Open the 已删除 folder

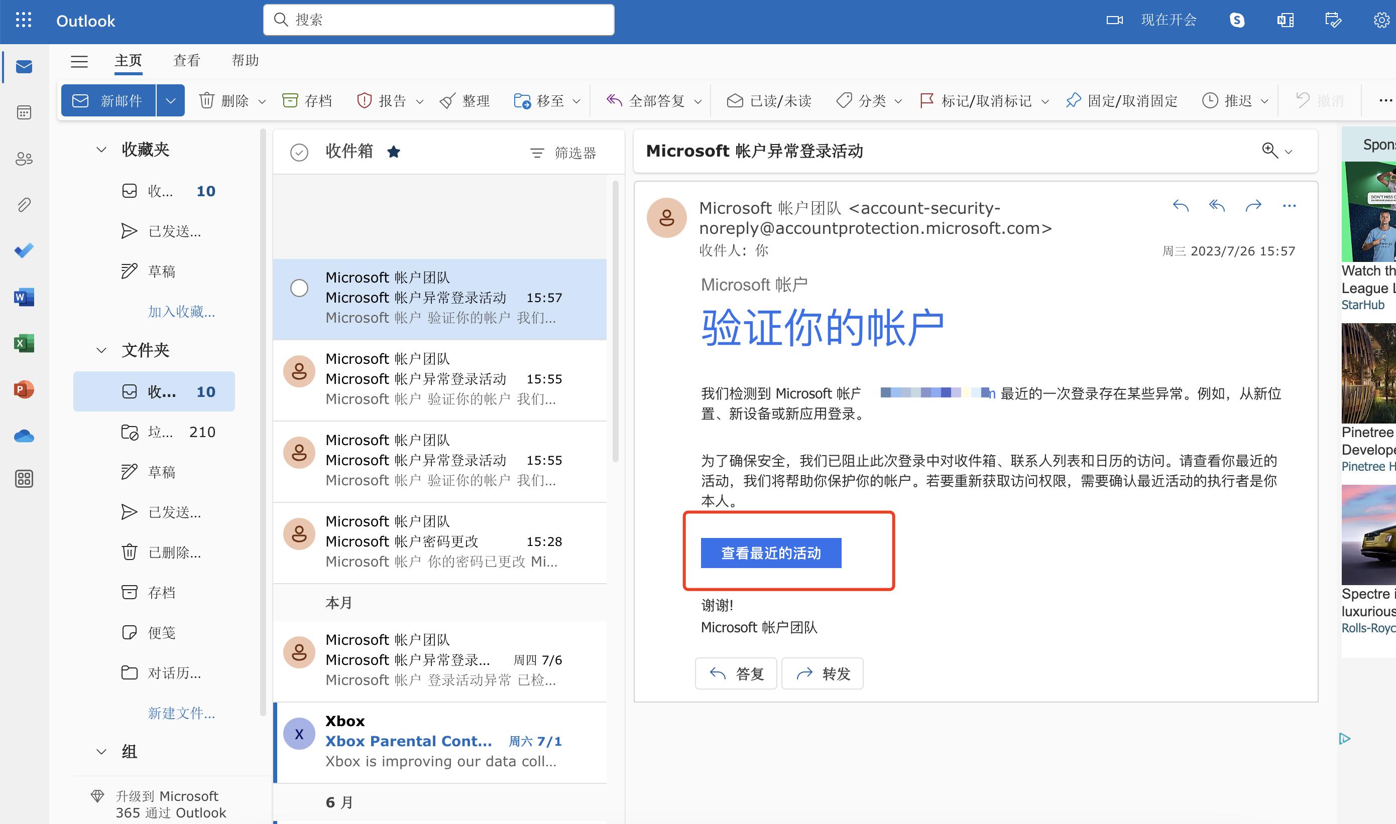(x=154, y=553)
